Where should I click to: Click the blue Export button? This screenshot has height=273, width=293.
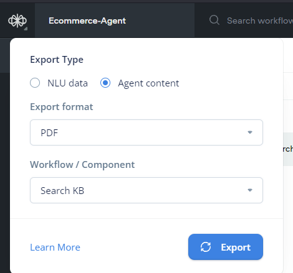point(226,247)
